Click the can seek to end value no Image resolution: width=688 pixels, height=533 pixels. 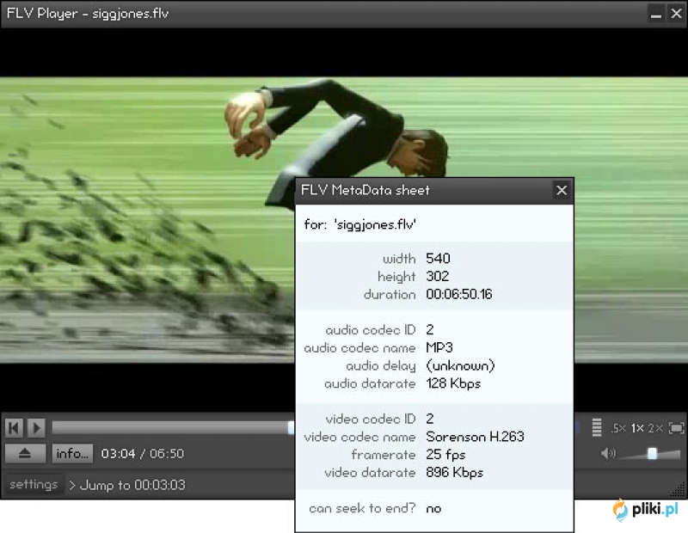pos(433,509)
